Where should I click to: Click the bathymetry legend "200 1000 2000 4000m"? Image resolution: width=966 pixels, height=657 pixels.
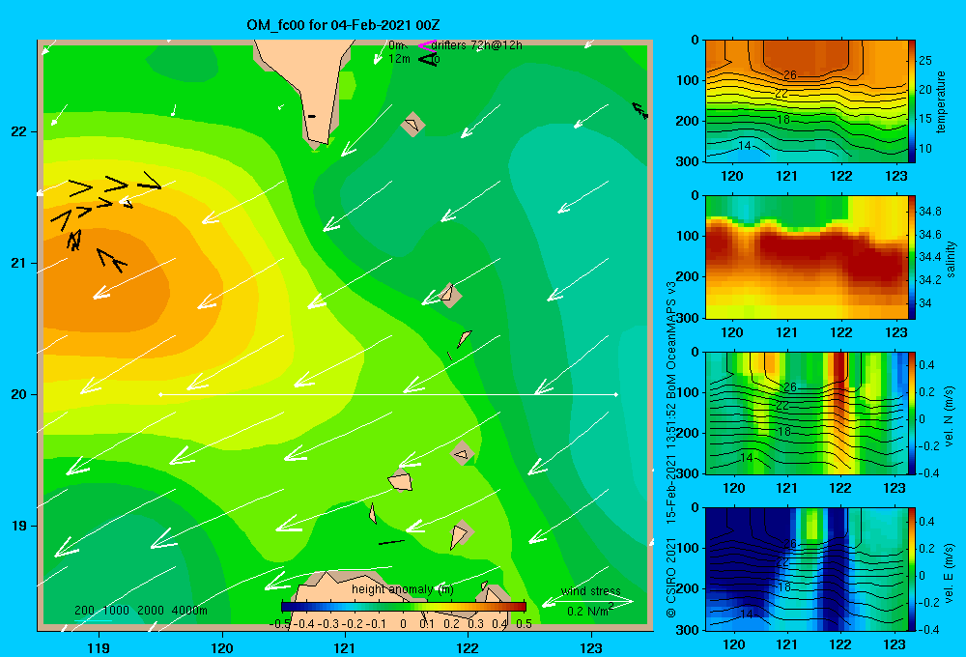coord(140,611)
